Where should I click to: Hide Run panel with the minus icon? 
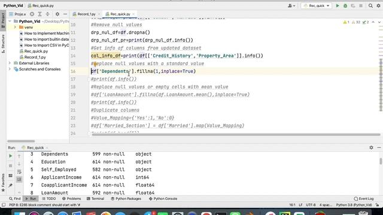[379, 148]
